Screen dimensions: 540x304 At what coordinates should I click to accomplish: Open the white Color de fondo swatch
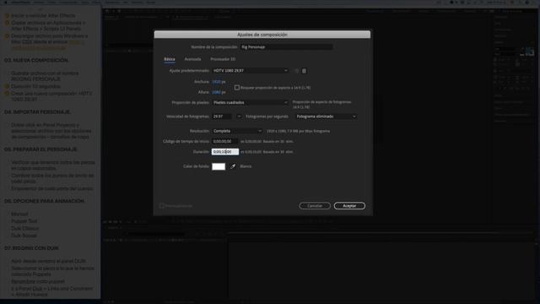pyautogui.click(x=219, y=166)
